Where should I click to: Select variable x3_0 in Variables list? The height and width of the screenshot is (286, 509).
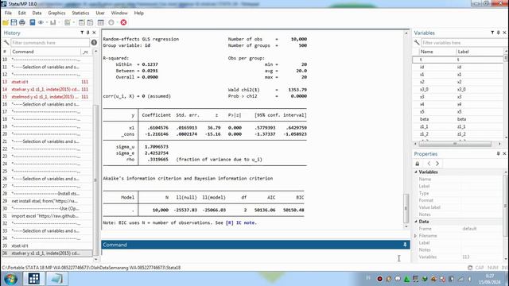[x=458, y=89]
